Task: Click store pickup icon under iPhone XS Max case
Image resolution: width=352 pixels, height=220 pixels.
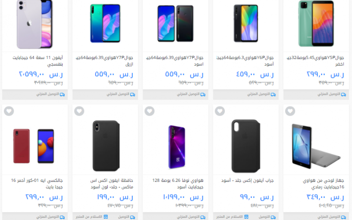Action: point(106,217)
